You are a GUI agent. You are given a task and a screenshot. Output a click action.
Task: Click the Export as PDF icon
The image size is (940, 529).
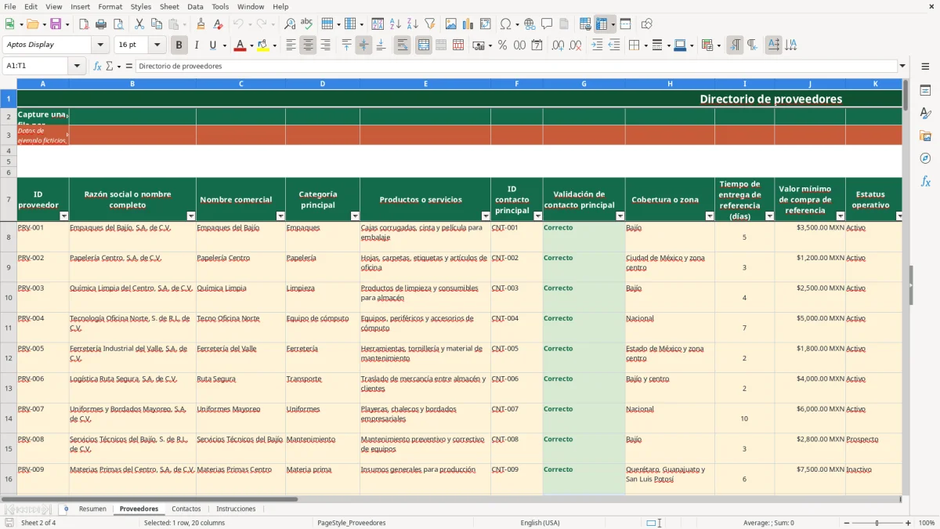[x=84, y=24]
